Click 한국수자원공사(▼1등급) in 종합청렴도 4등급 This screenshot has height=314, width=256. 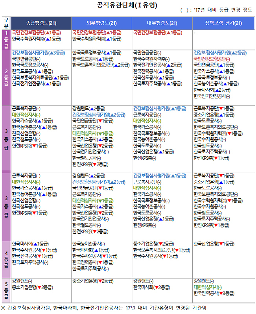35,250
